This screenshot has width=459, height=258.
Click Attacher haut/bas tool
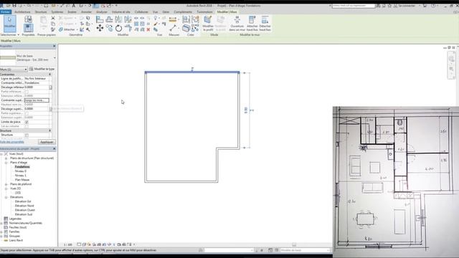coord(252,24)
